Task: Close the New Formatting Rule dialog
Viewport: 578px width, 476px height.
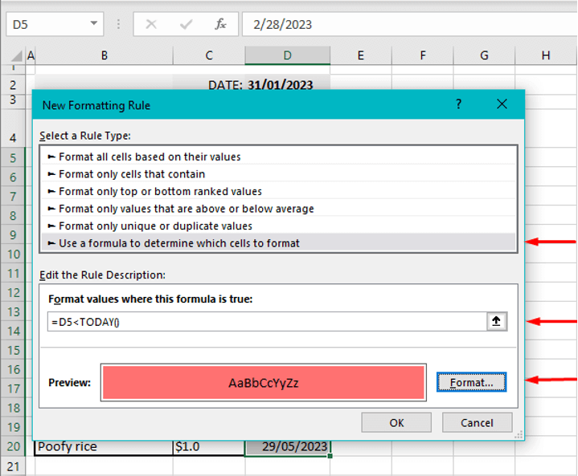Action: pyautogui.click(x=502, y=104)
